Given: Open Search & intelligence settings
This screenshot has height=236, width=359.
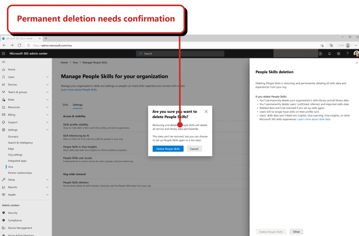Looking at the screenshot, I should 20,142.
